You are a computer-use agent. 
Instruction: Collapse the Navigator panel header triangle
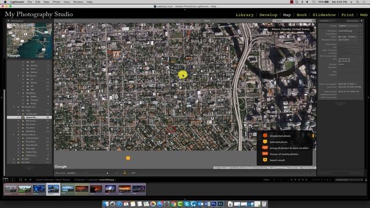click(9, 21)
